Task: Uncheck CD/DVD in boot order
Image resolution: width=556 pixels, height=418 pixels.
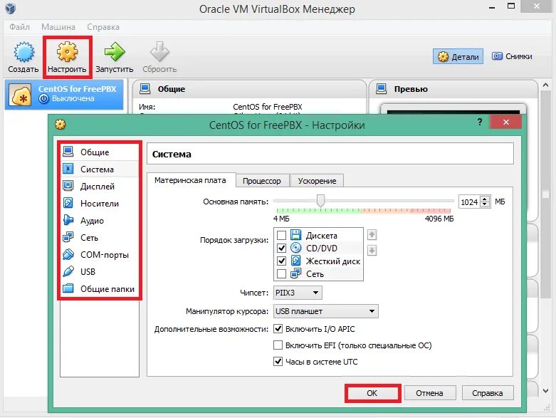Action: click(x=281, y=248)
